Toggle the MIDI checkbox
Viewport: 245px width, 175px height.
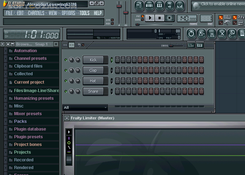pyautogui.click(x=112, y=23)
